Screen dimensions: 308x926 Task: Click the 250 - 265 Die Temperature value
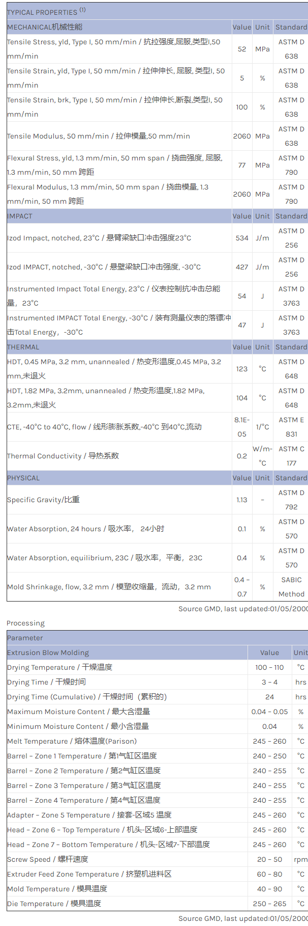(x=269, y=904)
